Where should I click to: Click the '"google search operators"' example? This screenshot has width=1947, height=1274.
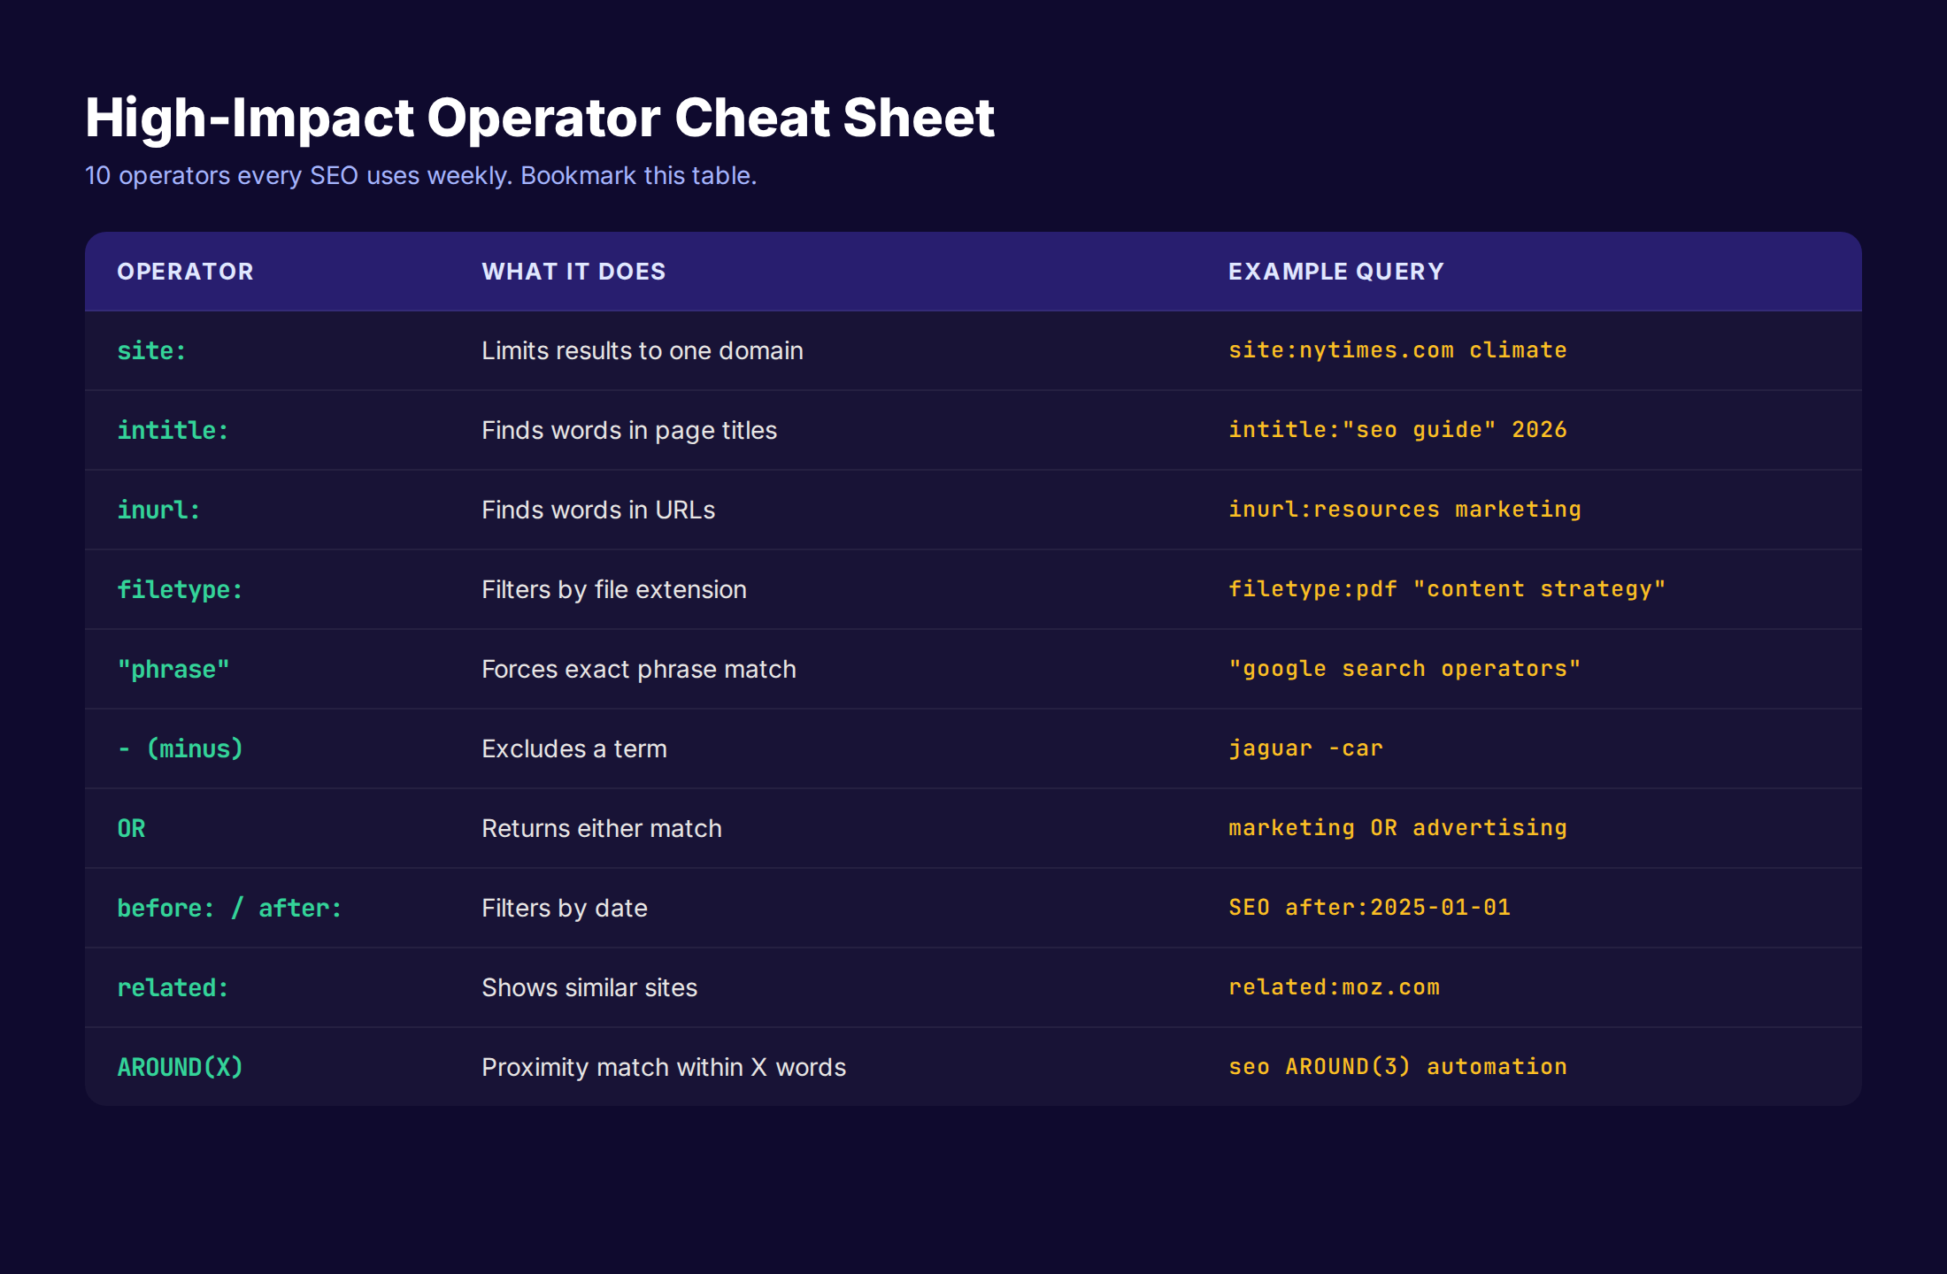click(1404, 669)
